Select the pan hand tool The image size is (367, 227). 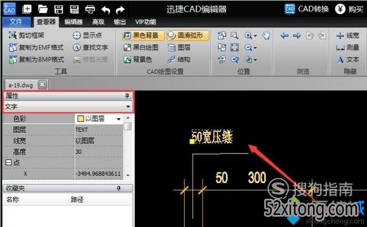point(266,36)
